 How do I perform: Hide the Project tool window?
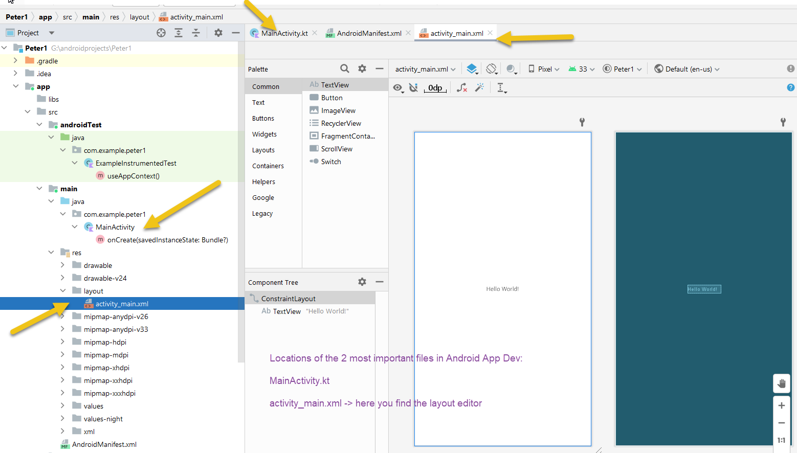pyautogui.click(x=236, y=33)
